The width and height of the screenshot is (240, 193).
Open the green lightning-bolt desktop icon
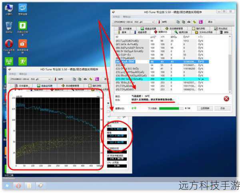[23, 28]
